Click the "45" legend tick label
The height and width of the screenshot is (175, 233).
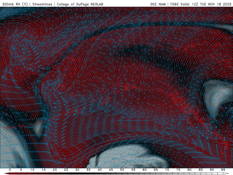(111, 170)
